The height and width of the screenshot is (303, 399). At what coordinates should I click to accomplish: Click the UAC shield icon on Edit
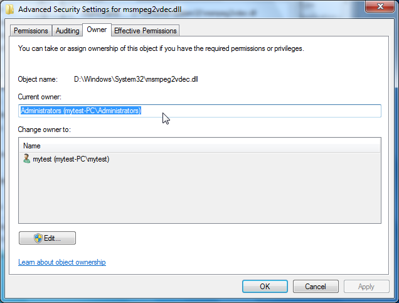[x=38, y=238]
